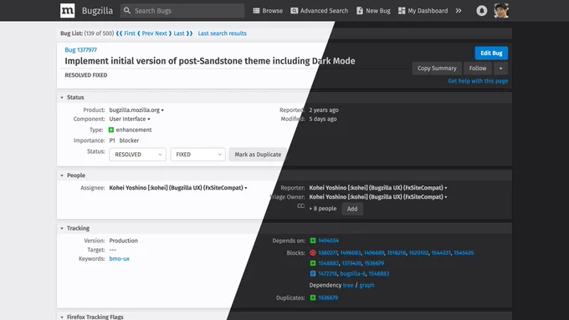Click the My Dashboard grid icon

click(x=402, y=11)
